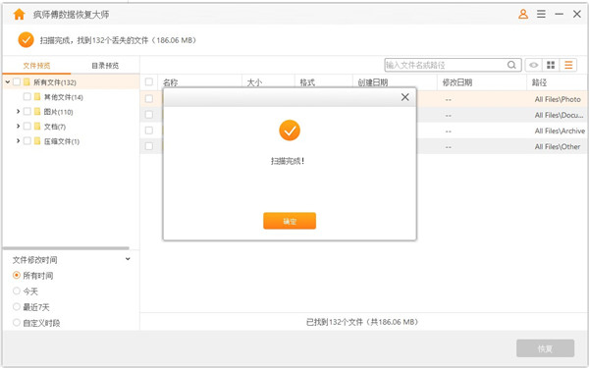The height and width of the screenshot is (368, 589).
Task: Click the disabled 恢复 button
Action: [x=545, y=348]
